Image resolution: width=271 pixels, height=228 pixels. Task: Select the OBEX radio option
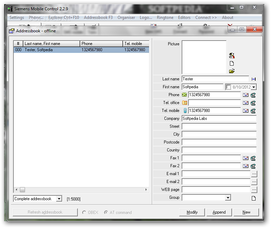coord(84,213)
